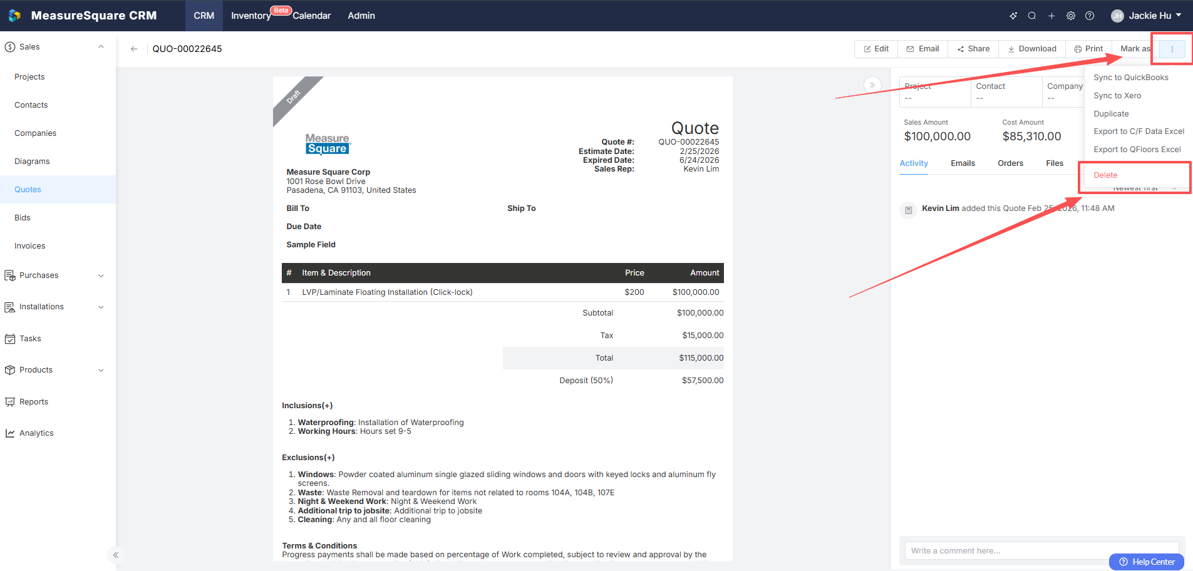Click the Purchases sidebar icon

tap(10, 275)
